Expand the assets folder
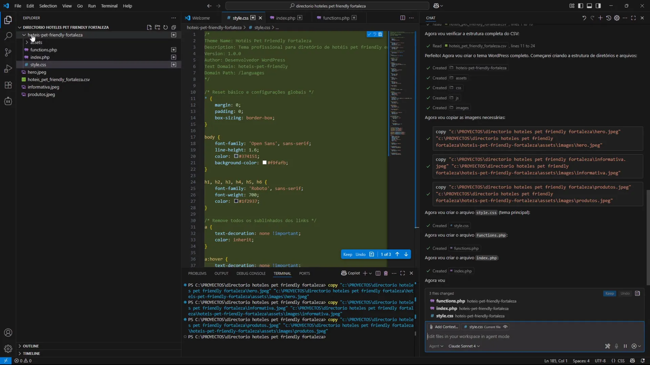650x365 pixels. 27,42
